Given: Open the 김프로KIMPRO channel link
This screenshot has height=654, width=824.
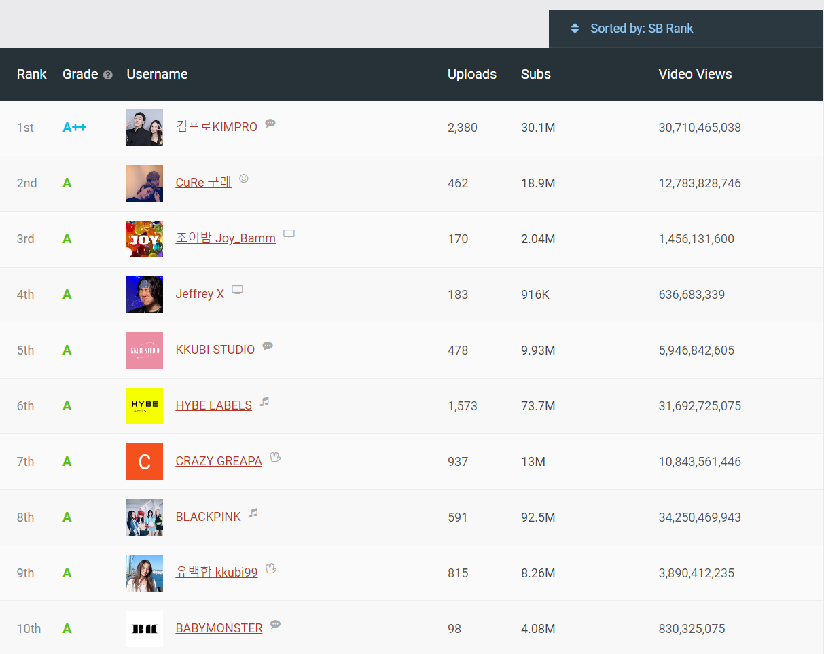Looking at the screenshot, I should pyautogui.click(x=217, y=127).
